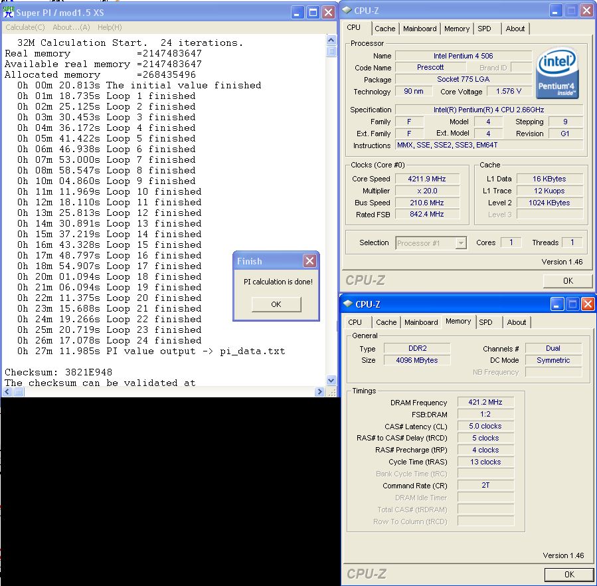Close the top CPU-Z window
Screen dimensions: 597x586
pos(587,11)
